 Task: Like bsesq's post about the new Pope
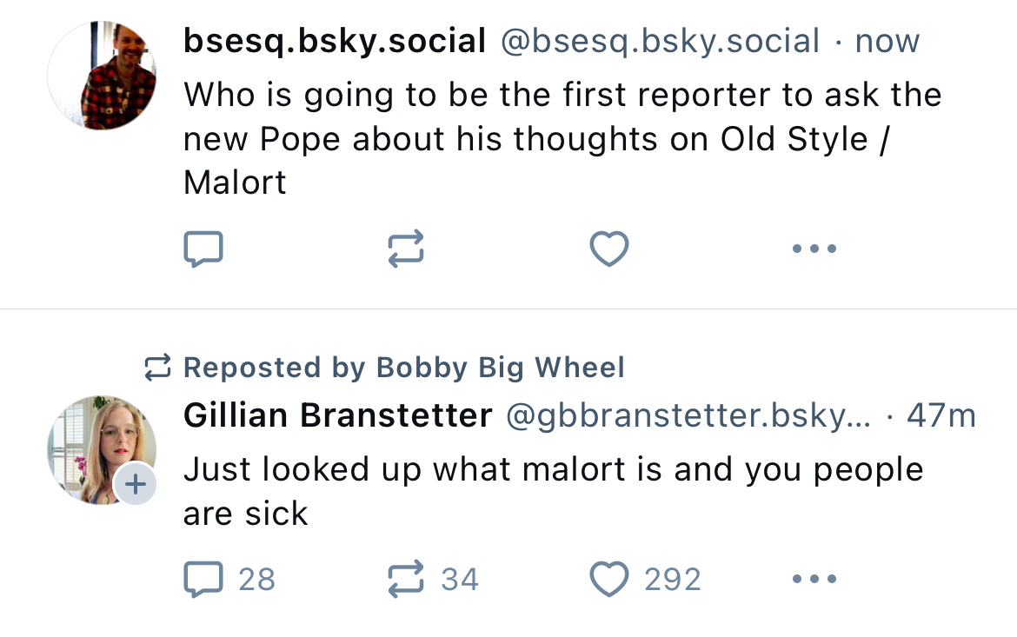click(608, 249)
